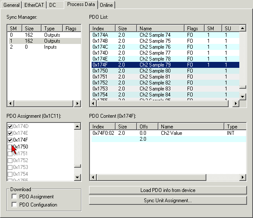Click PDO Content Name column header
This screenshot has width=253, height=218.
coord(191,127)
